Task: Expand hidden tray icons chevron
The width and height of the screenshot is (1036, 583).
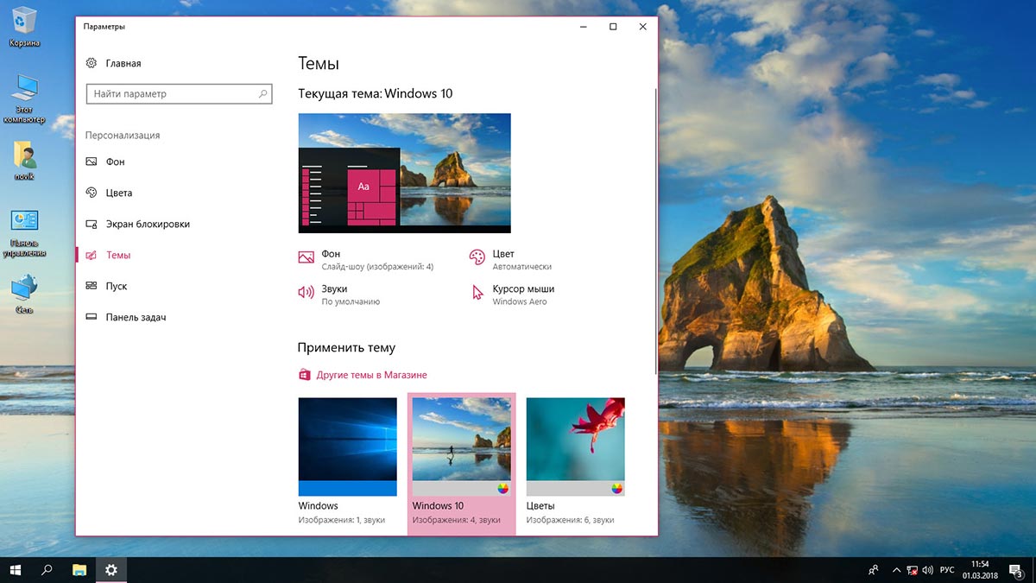Action: [x=896, y=570]
